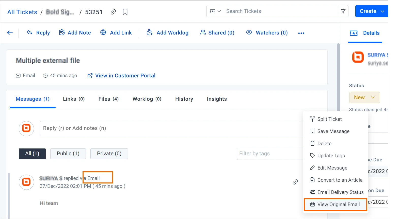The height and width of the screenshot is (219, 399).
Task: Go to All Tickets breadcrumb
Action: pyautogui.click(x=22, y=12)
